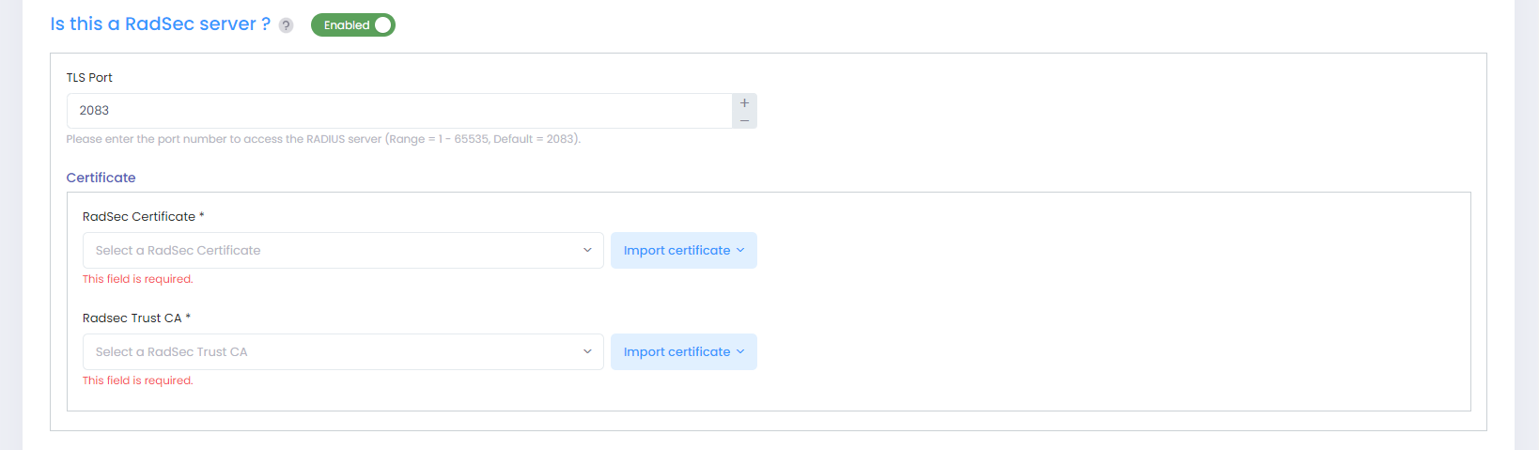Image resolution: width=1539 pixels, height=450 pixels.
Task: Import certificate for RadSec Certificate field
Action: tap(676, 250)
